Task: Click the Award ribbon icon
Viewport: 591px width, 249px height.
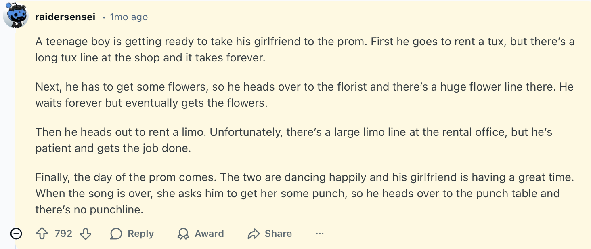Action: pyautogui.click(x=184, y=234)
